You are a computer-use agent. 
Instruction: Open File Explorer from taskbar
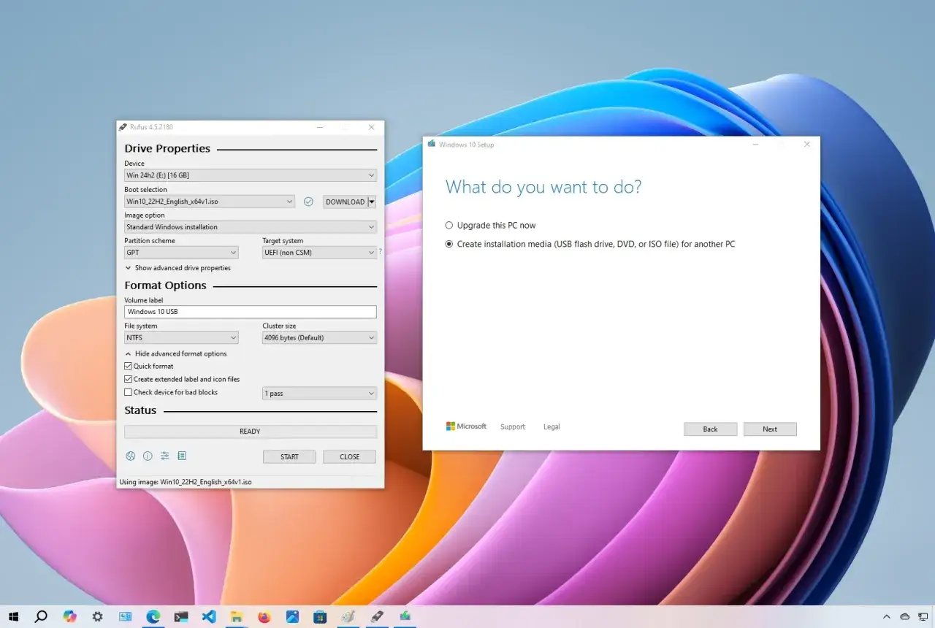[x=237, y=616]
